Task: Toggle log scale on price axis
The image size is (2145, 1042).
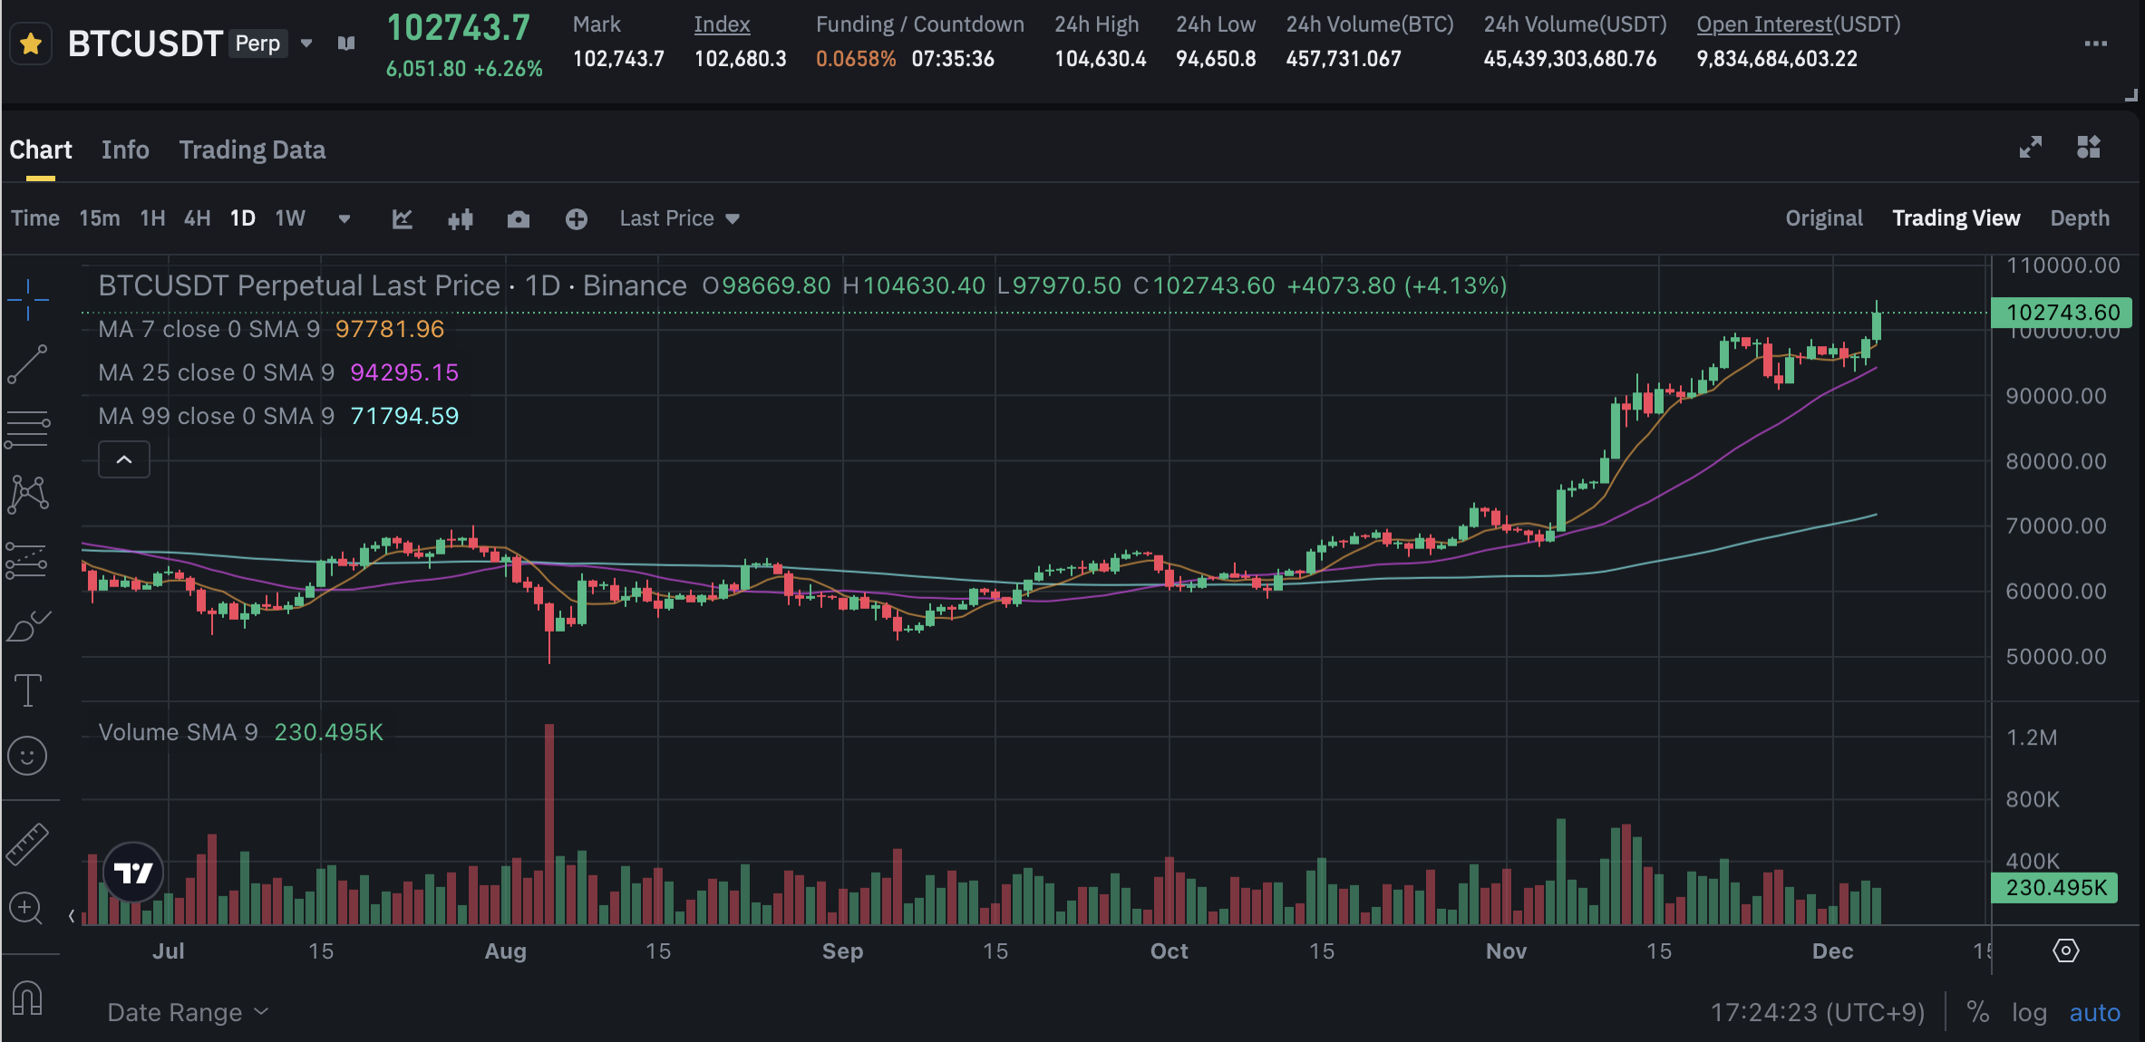Action: coord(2029,1012)
